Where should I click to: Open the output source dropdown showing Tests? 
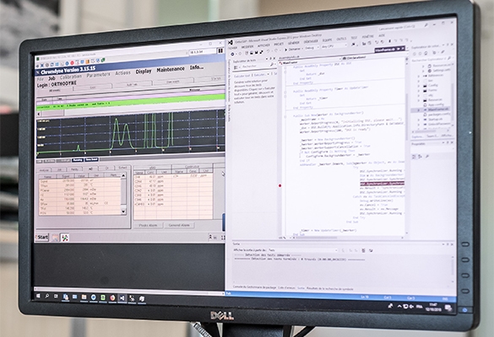303,250
